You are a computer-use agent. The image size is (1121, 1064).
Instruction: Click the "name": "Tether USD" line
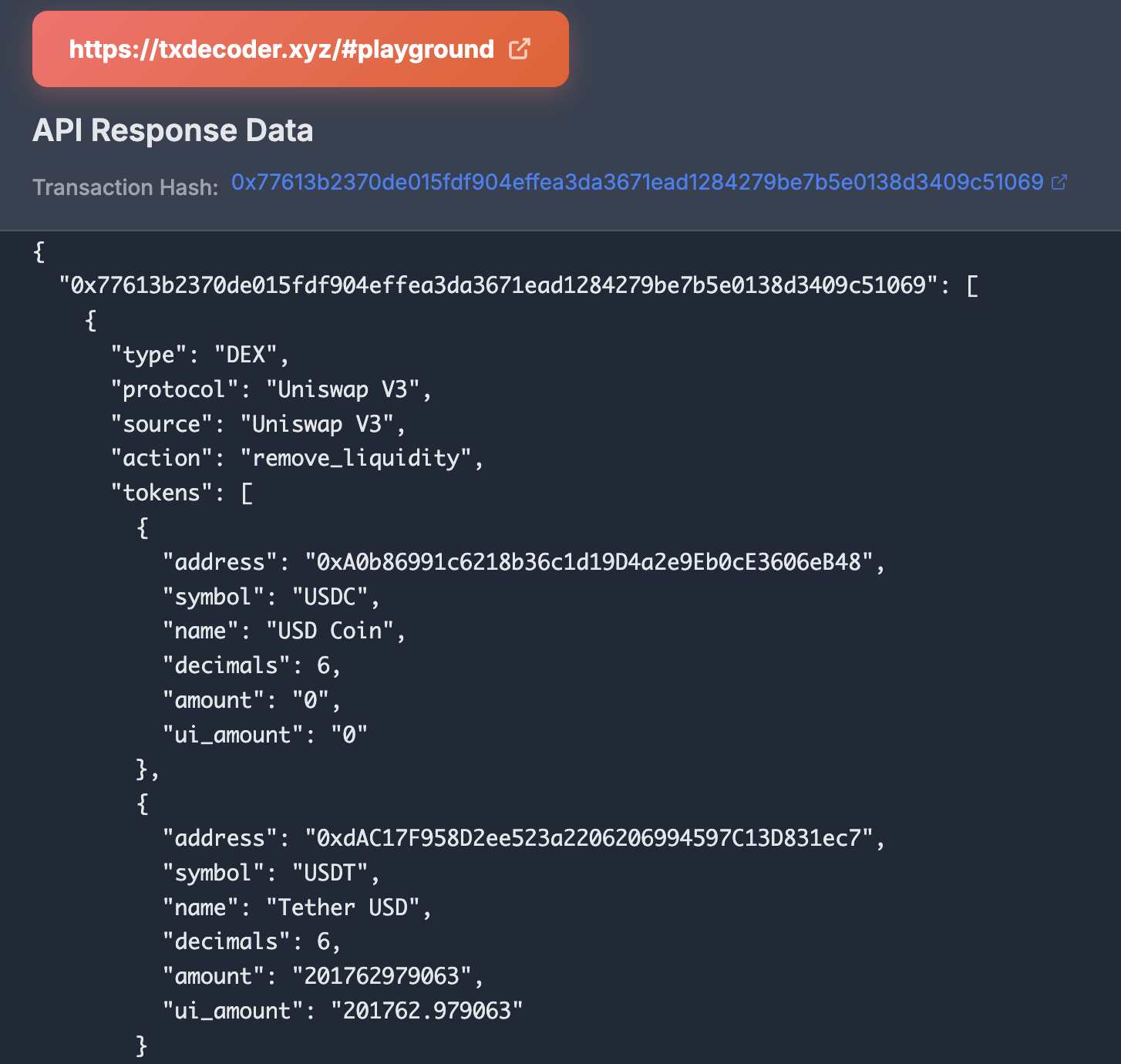(297, 907)
